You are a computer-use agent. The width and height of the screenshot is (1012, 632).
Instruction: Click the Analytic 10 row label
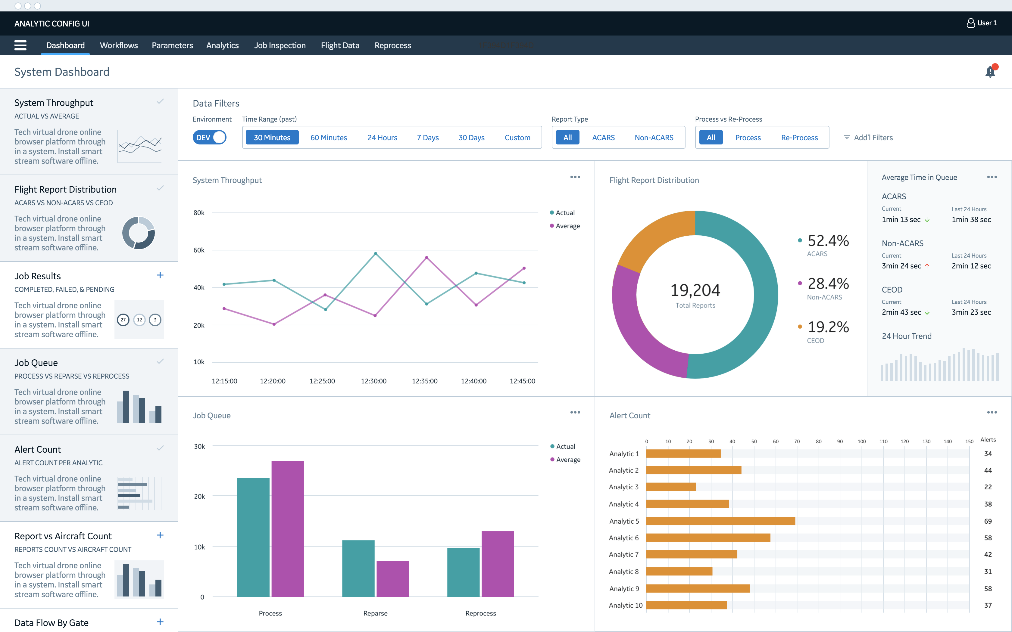[626, 605]
